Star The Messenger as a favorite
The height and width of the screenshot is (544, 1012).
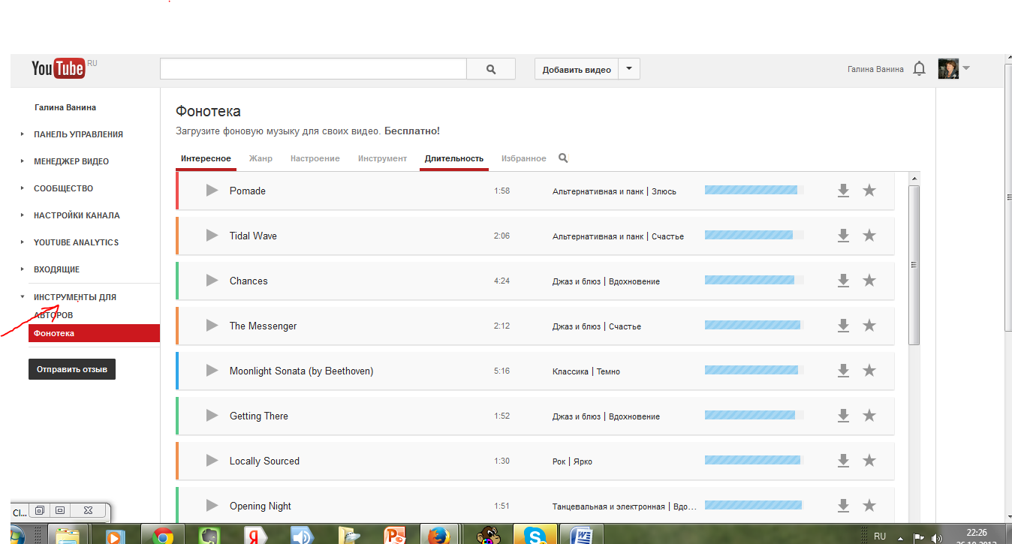pos(869,326)
